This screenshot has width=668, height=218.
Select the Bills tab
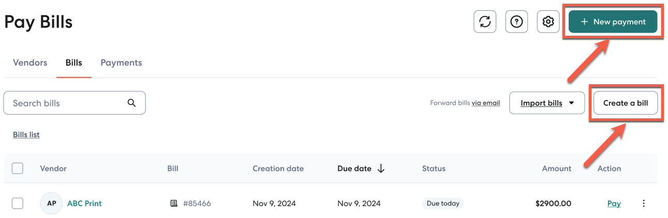(73, 63)
